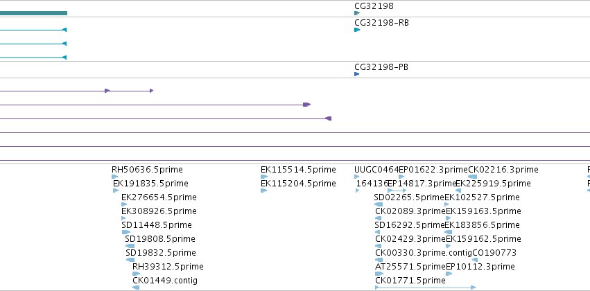Screen dimensions: 590x291
Task: Select the EK159163.5prime label
Action: [x=483, y=211]
